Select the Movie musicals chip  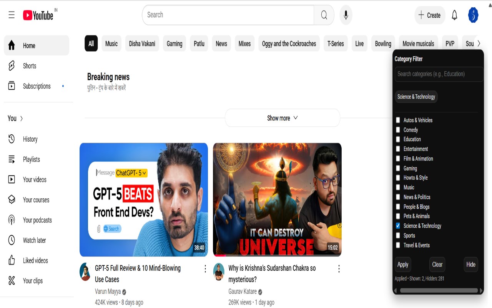[418, 44]
